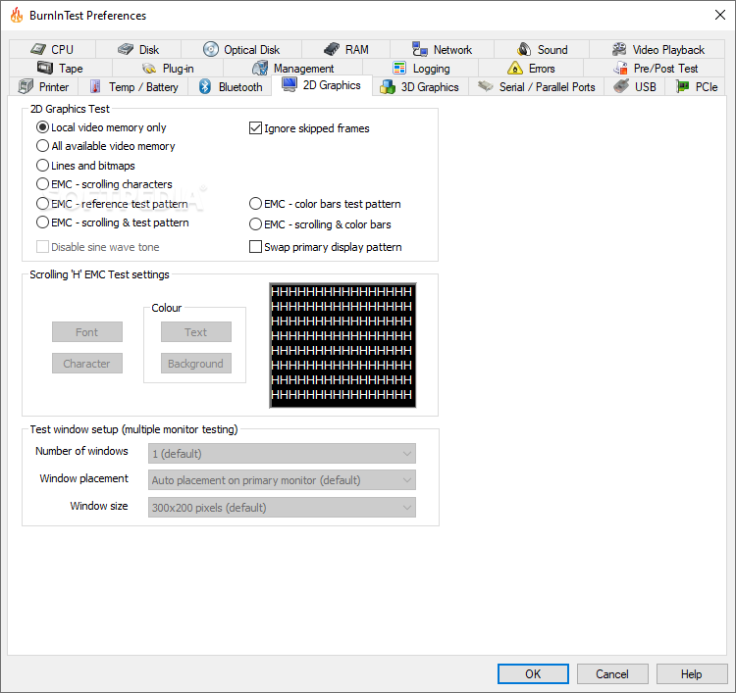Click the Character button

pyautogui.click(x=87, y=364)
